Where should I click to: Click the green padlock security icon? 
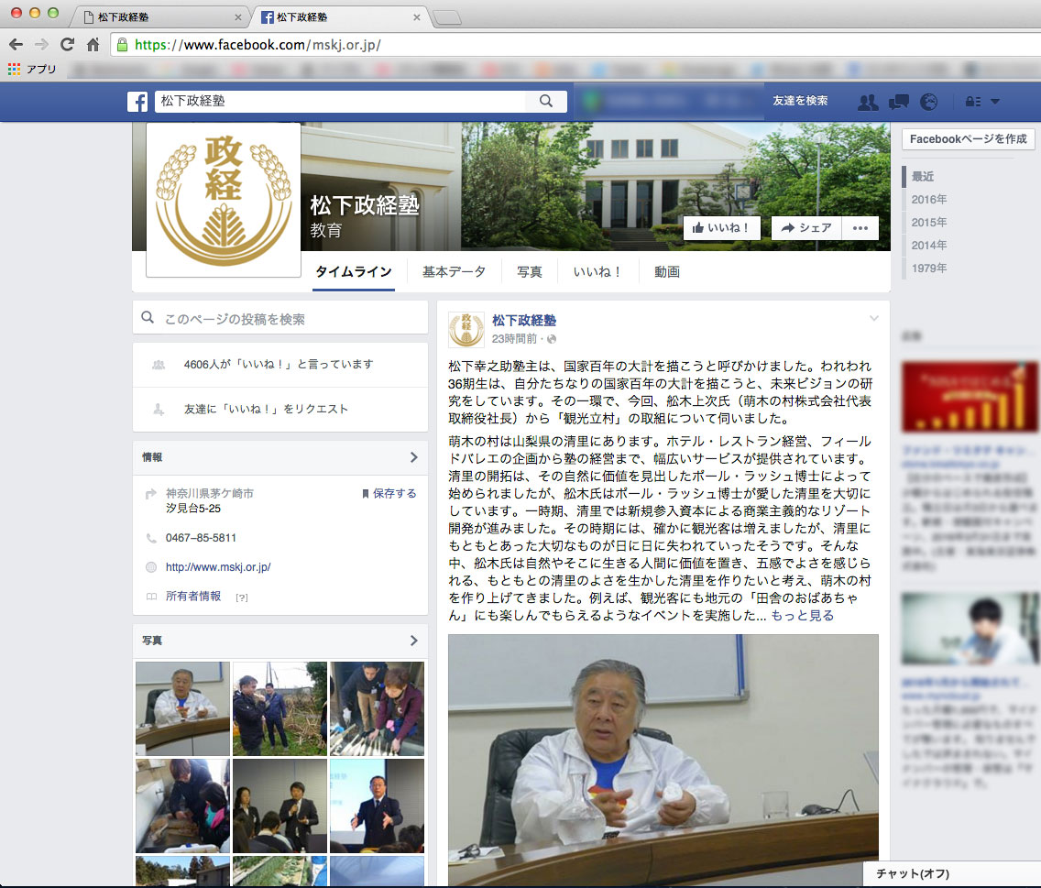click(x=122, y=45)
